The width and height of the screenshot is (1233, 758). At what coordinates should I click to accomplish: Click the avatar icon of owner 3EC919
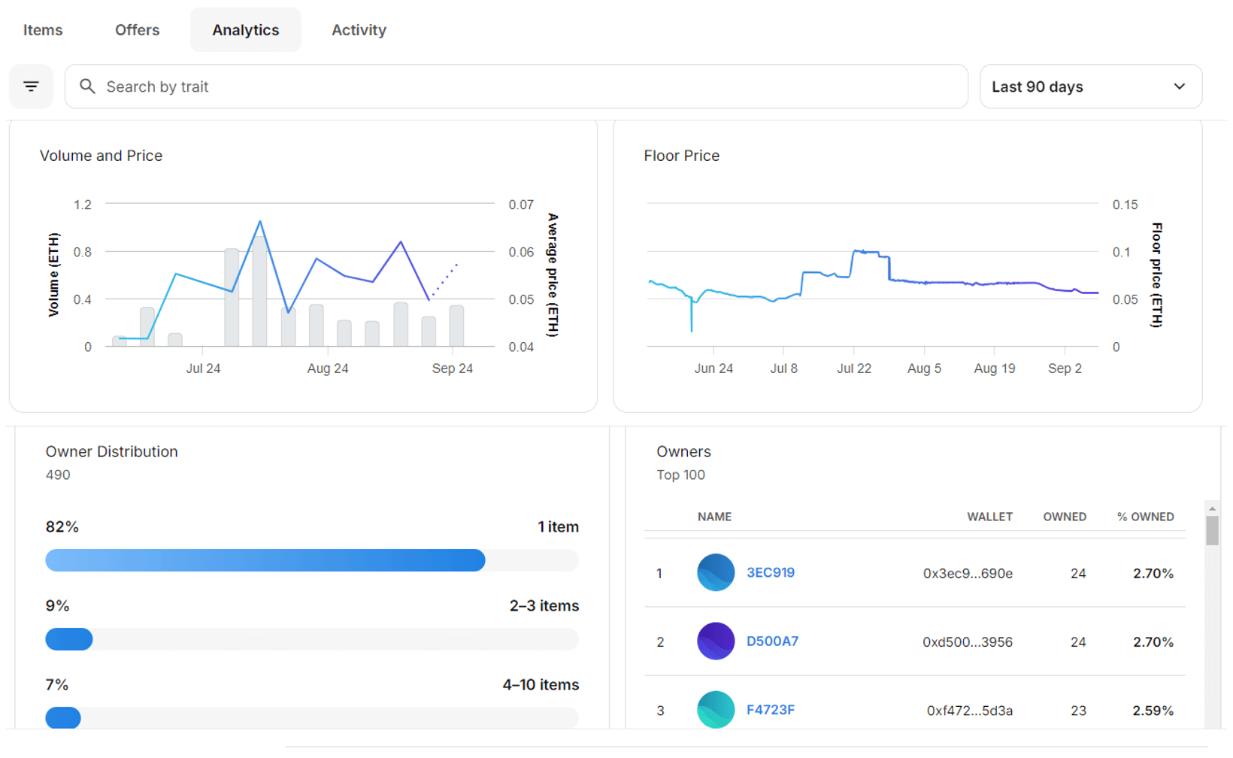[x=715, y=572]
